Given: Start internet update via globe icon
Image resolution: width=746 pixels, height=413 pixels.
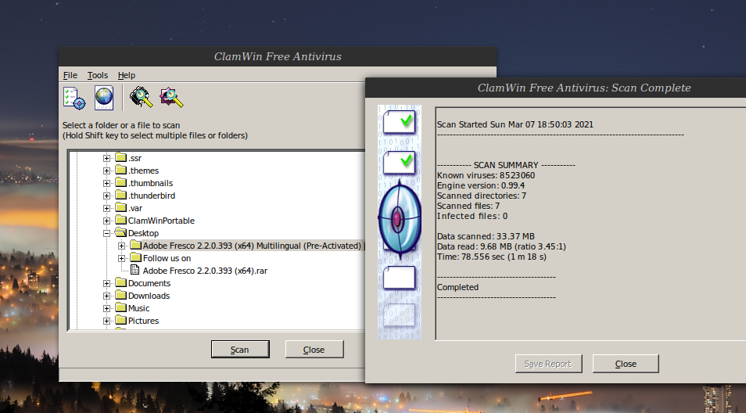Looking at the screenshot, I should tap(104, 98).
